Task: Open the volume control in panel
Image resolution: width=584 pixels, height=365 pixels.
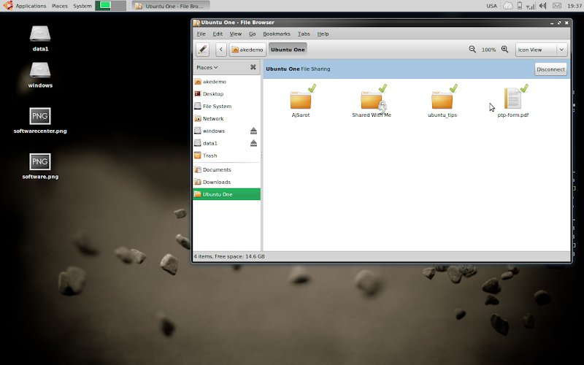Action: (542, 6)
